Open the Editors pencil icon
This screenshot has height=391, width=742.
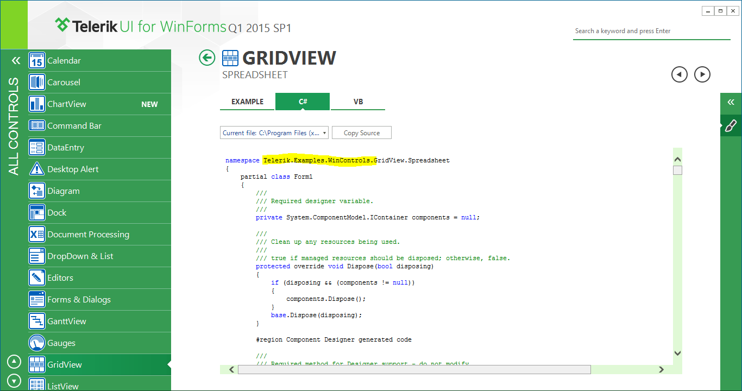[x=37, y=278]
